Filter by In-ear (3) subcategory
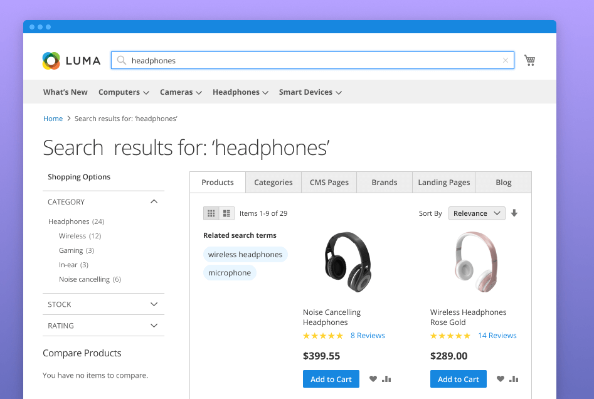594x399 pixels. 73,265
